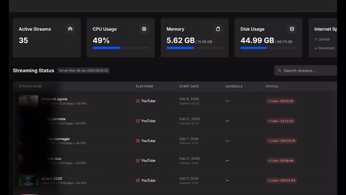Click the Active Streams broadcast icon
The height and width of the screenshot is (195, 346).
(70, 29)
